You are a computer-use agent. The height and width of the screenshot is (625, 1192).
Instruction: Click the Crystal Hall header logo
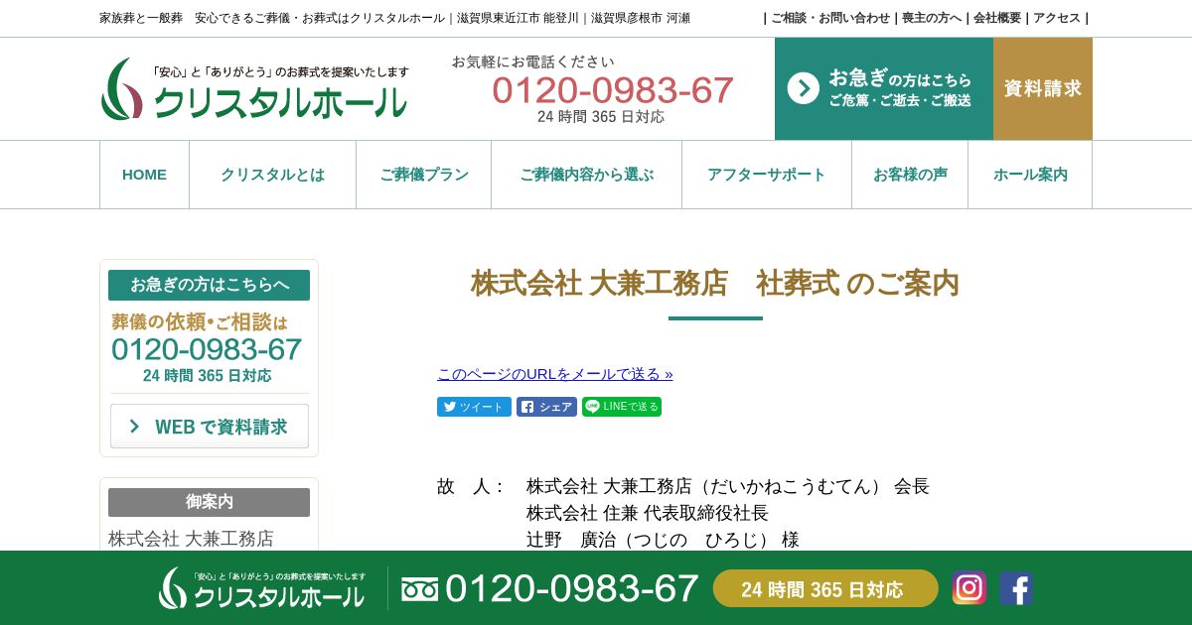(254, 89)
